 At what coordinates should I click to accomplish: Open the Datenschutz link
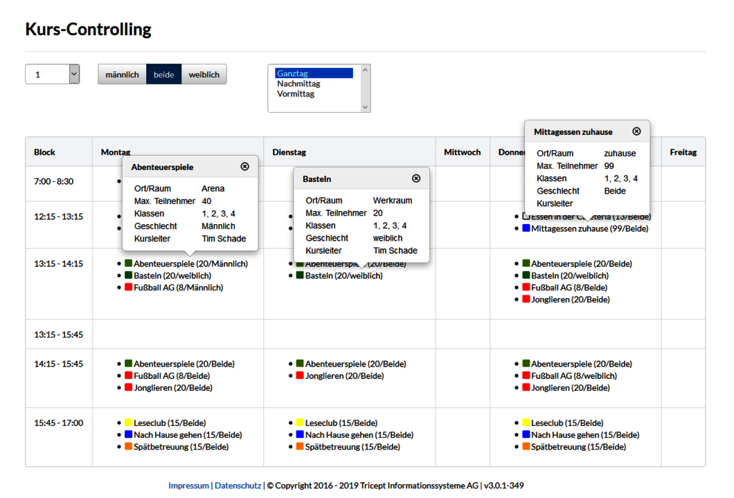238,486
